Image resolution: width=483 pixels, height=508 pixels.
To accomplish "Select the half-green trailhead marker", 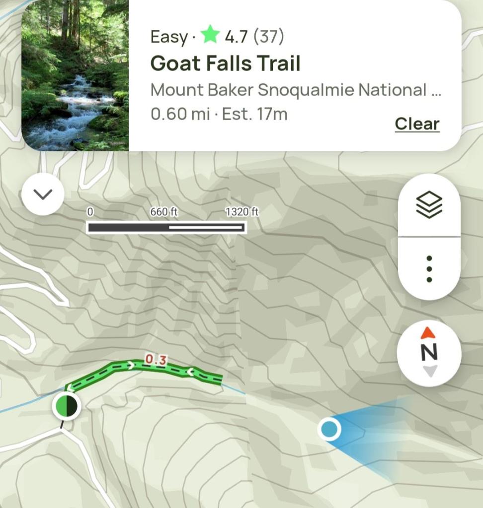I will coord(67,406).
